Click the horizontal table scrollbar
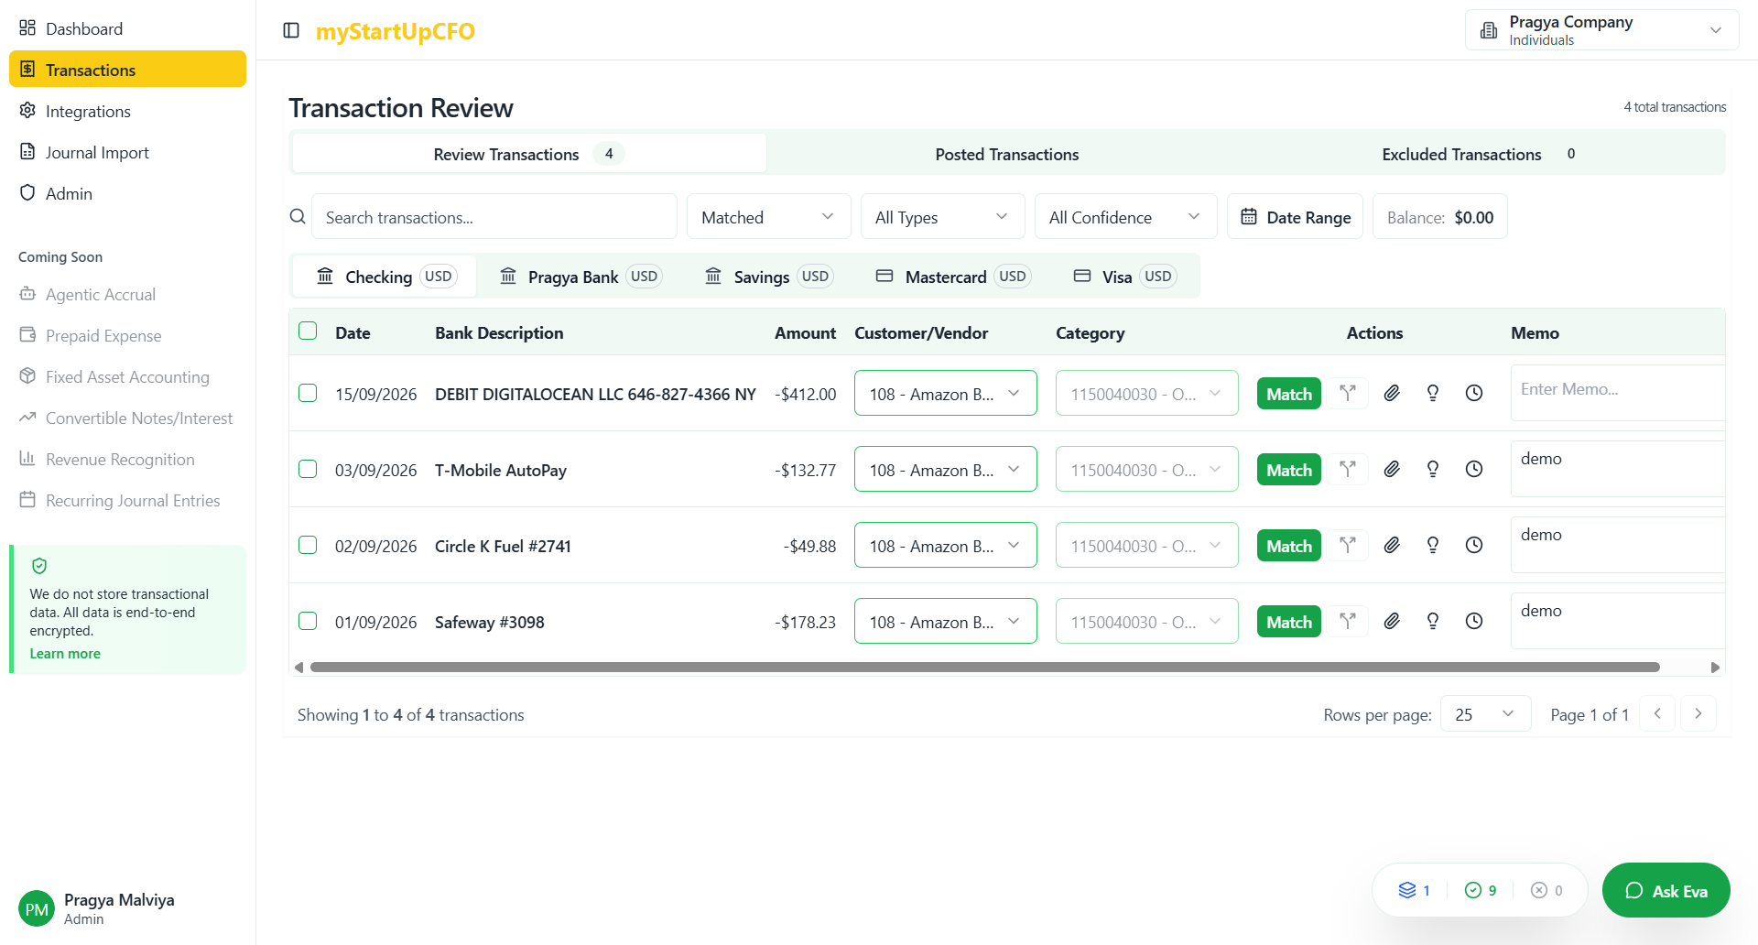 [x=984, y=668]
